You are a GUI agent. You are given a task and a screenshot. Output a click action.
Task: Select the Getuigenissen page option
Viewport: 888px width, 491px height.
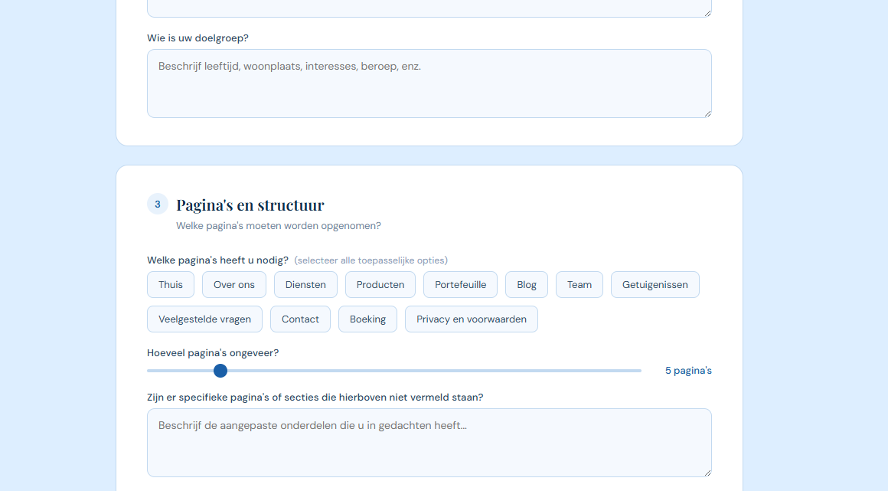point(655,284)
